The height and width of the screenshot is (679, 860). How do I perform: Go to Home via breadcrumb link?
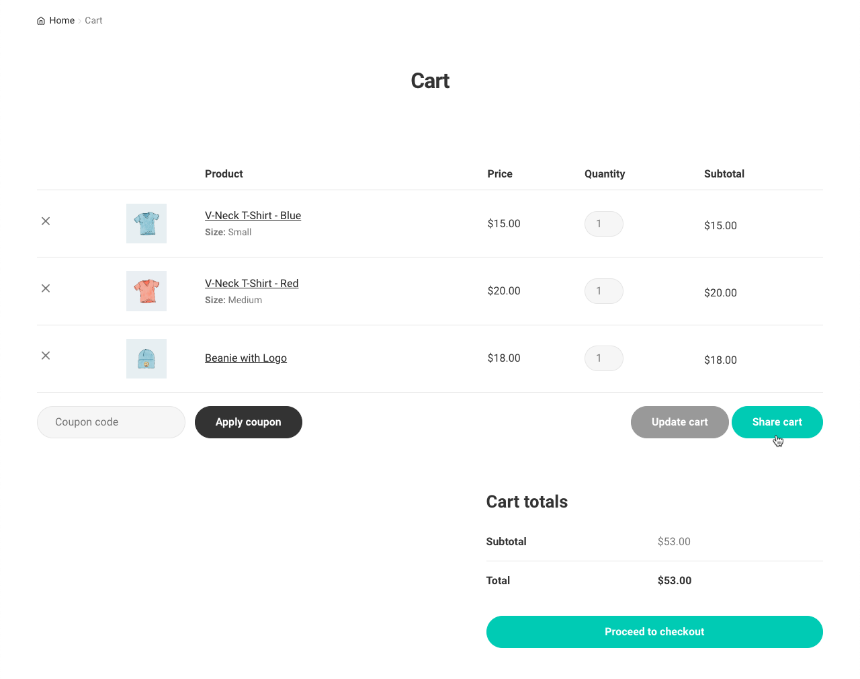pyautogui.click(x=62, y=21)
